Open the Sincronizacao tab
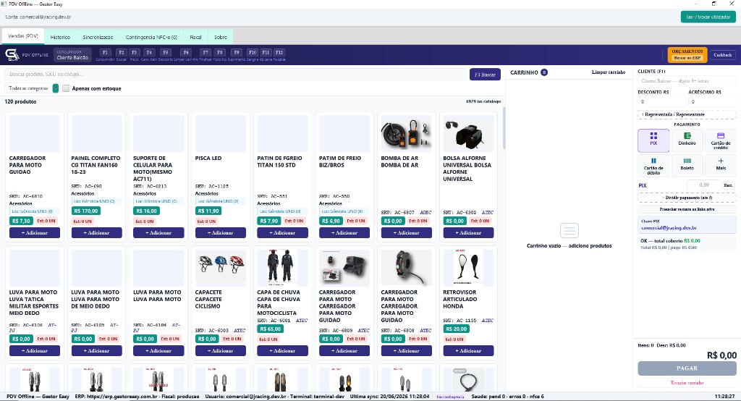The image size is (741, 401). 98,37
